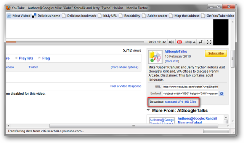The height and width of the screenshot is (143, 244).
Task: Click the horizontal scrollbar thumb
Action: 133,126
